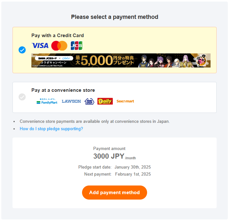Click the 'Please select a payment method' heading
241x221 pixels.
114,17
